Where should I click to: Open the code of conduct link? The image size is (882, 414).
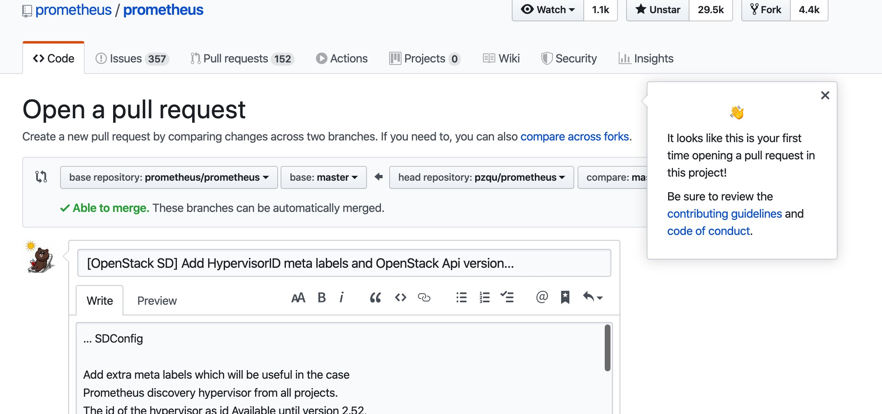(x=708, y=231)
